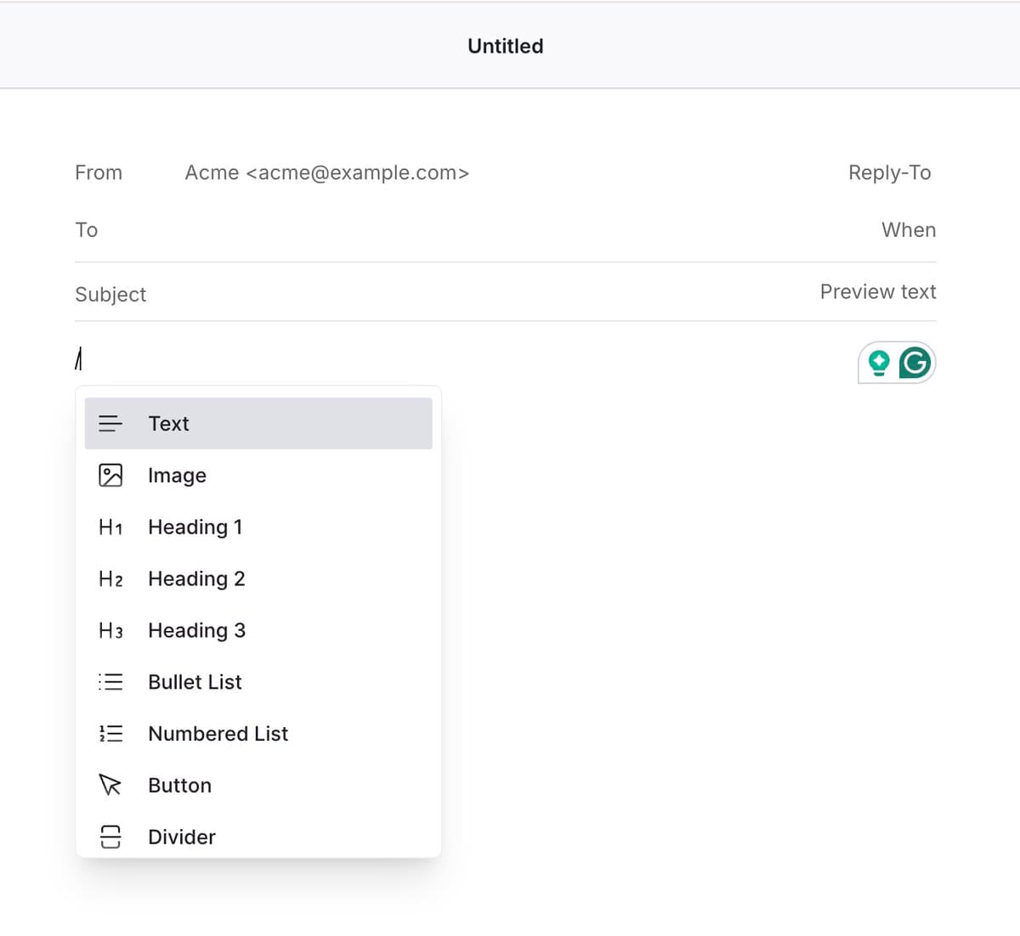The height and width of the screenshot is (936, 1020).
Task: Click the green lightbulb suggestions icon
Action: [879, 363]
